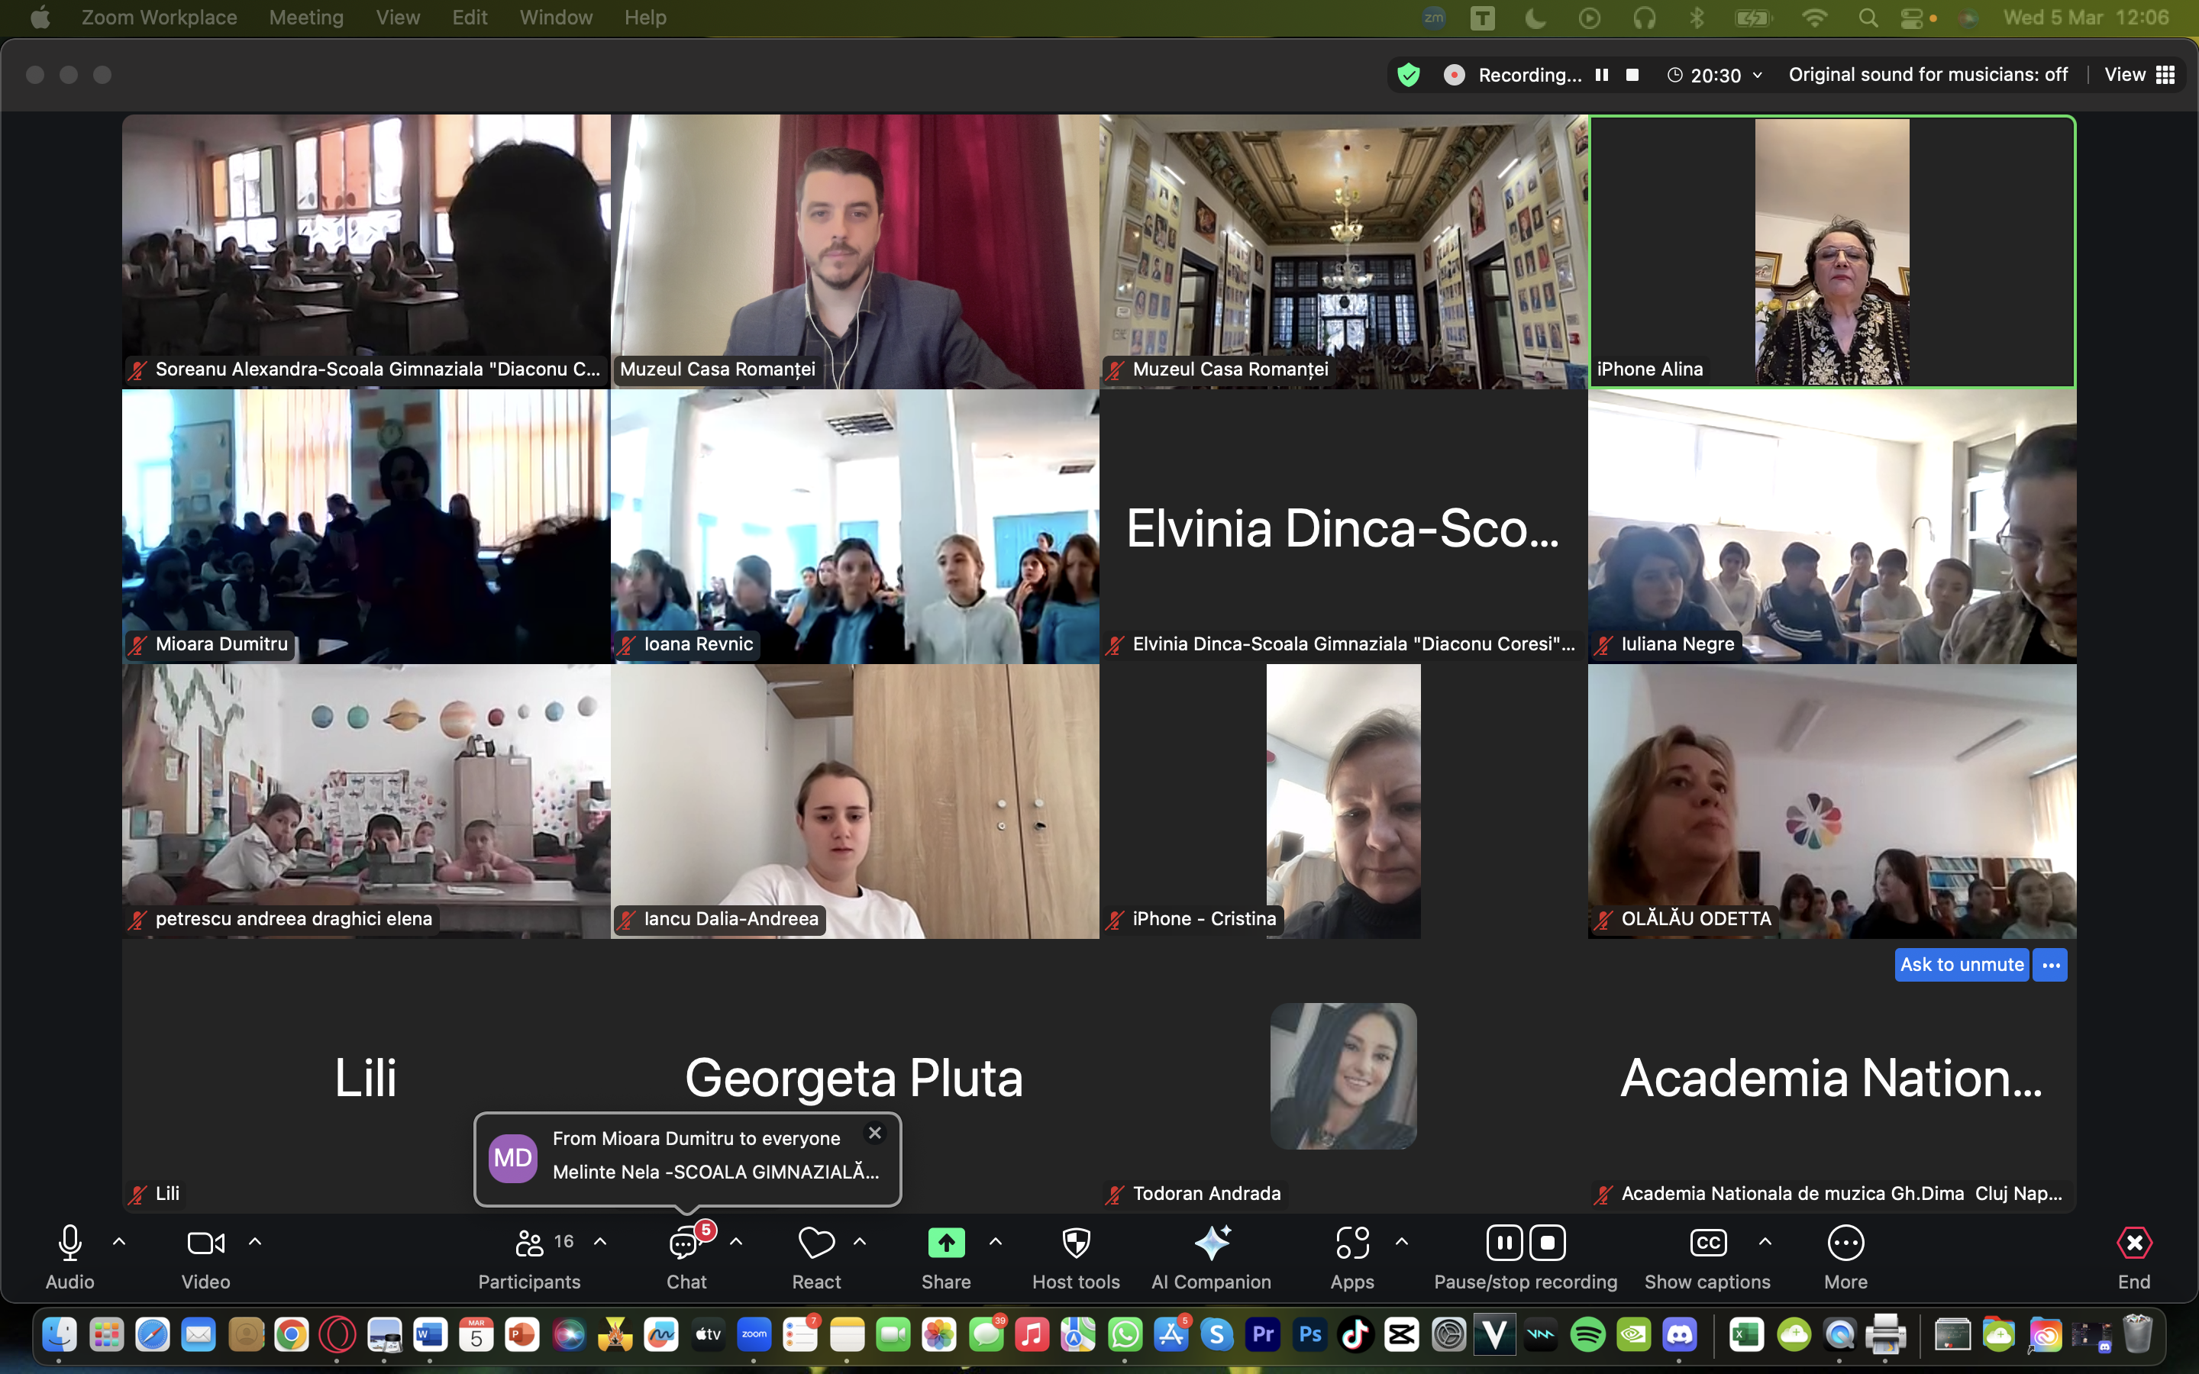Open the Meeting menu in menu bar
Viewport: 2199px width, 1374px height.
[306, 18]
